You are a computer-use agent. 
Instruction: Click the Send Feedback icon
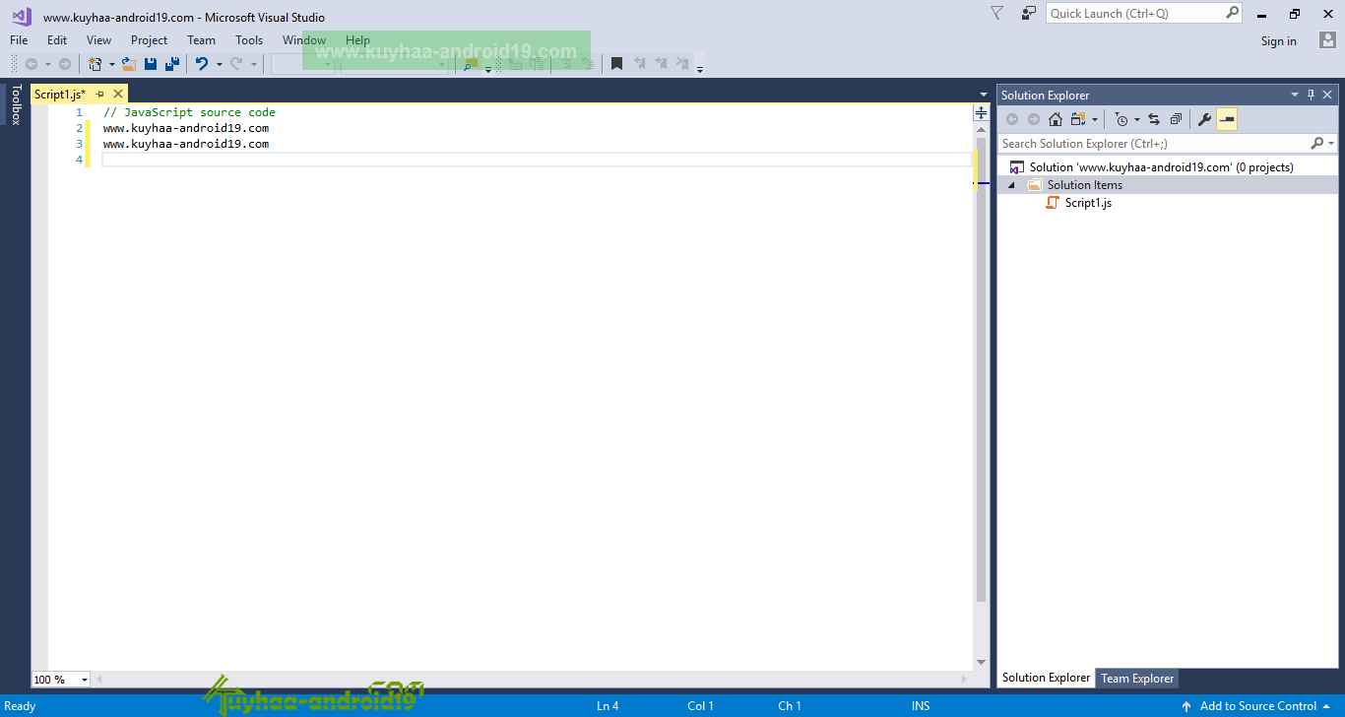click(x=1029, y=13)
